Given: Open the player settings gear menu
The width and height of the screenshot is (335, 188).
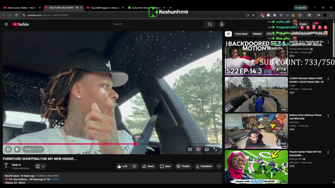Looking at the screenshot, I should coord(198,149).
